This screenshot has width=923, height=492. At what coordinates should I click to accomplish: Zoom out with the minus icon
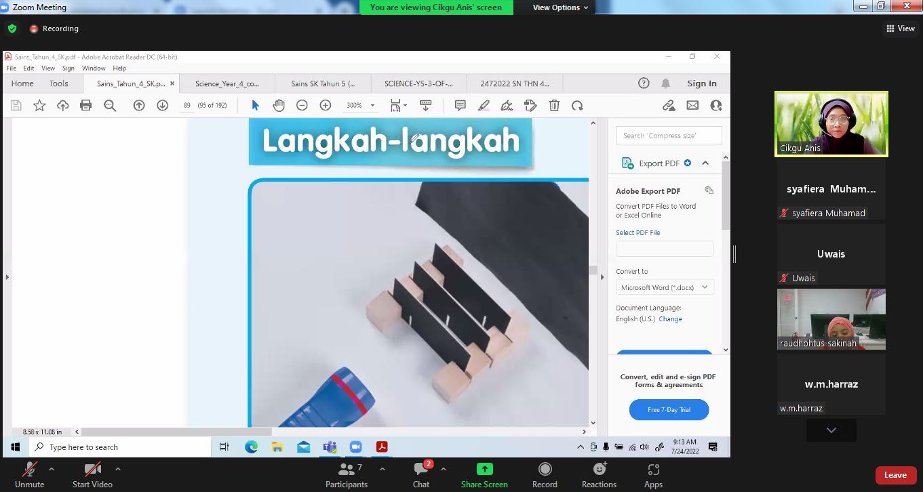click(x=302, y=105)
